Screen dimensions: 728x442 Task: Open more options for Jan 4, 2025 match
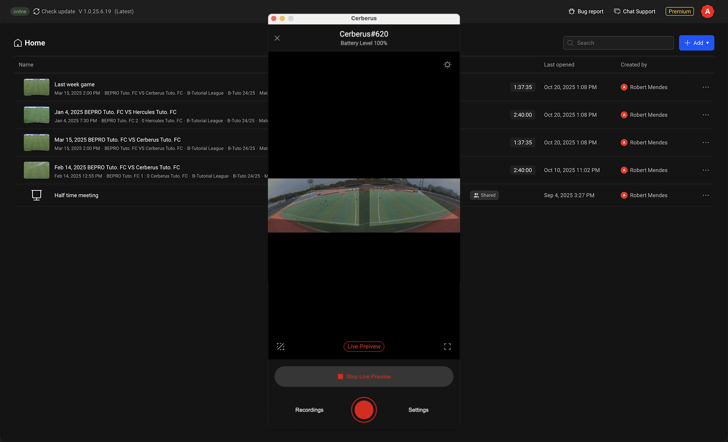tap(706, 115)
